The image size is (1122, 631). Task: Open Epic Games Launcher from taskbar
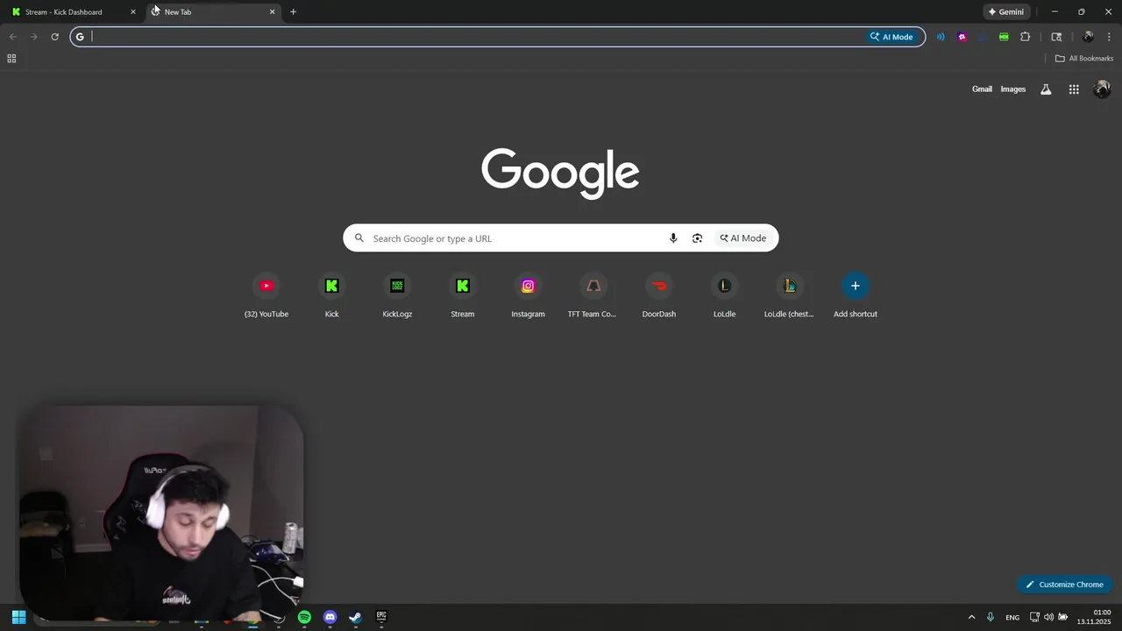[x=381, y=617]
